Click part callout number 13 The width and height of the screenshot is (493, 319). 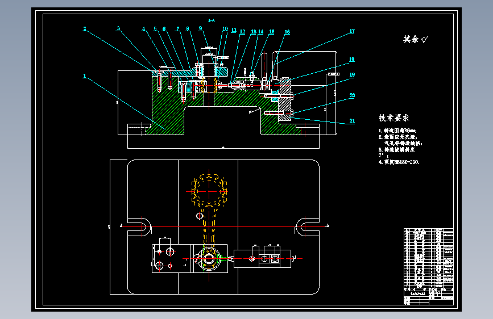point(254,31)
